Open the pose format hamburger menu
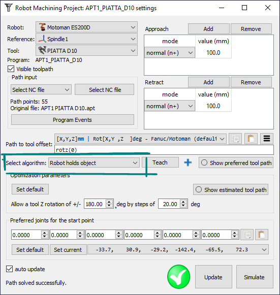This screenshot has width=280, height=295. tap(267, 139)
